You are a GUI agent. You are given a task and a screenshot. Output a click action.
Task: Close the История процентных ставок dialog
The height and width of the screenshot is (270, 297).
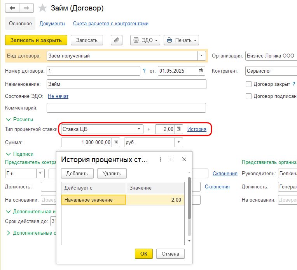pyautogui.click(x=184, y=159)
